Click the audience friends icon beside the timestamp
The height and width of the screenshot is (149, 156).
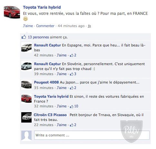(89, 26)
